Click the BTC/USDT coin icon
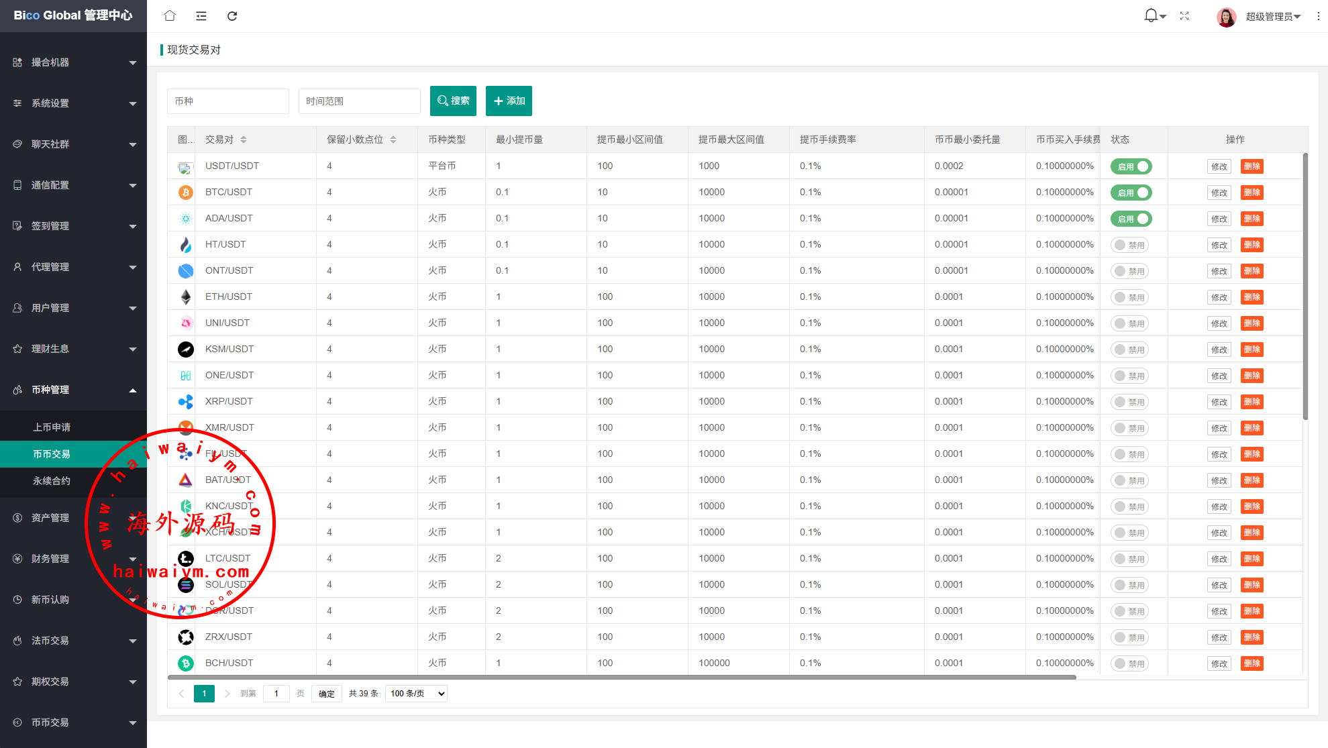 (x=186, y=193)
